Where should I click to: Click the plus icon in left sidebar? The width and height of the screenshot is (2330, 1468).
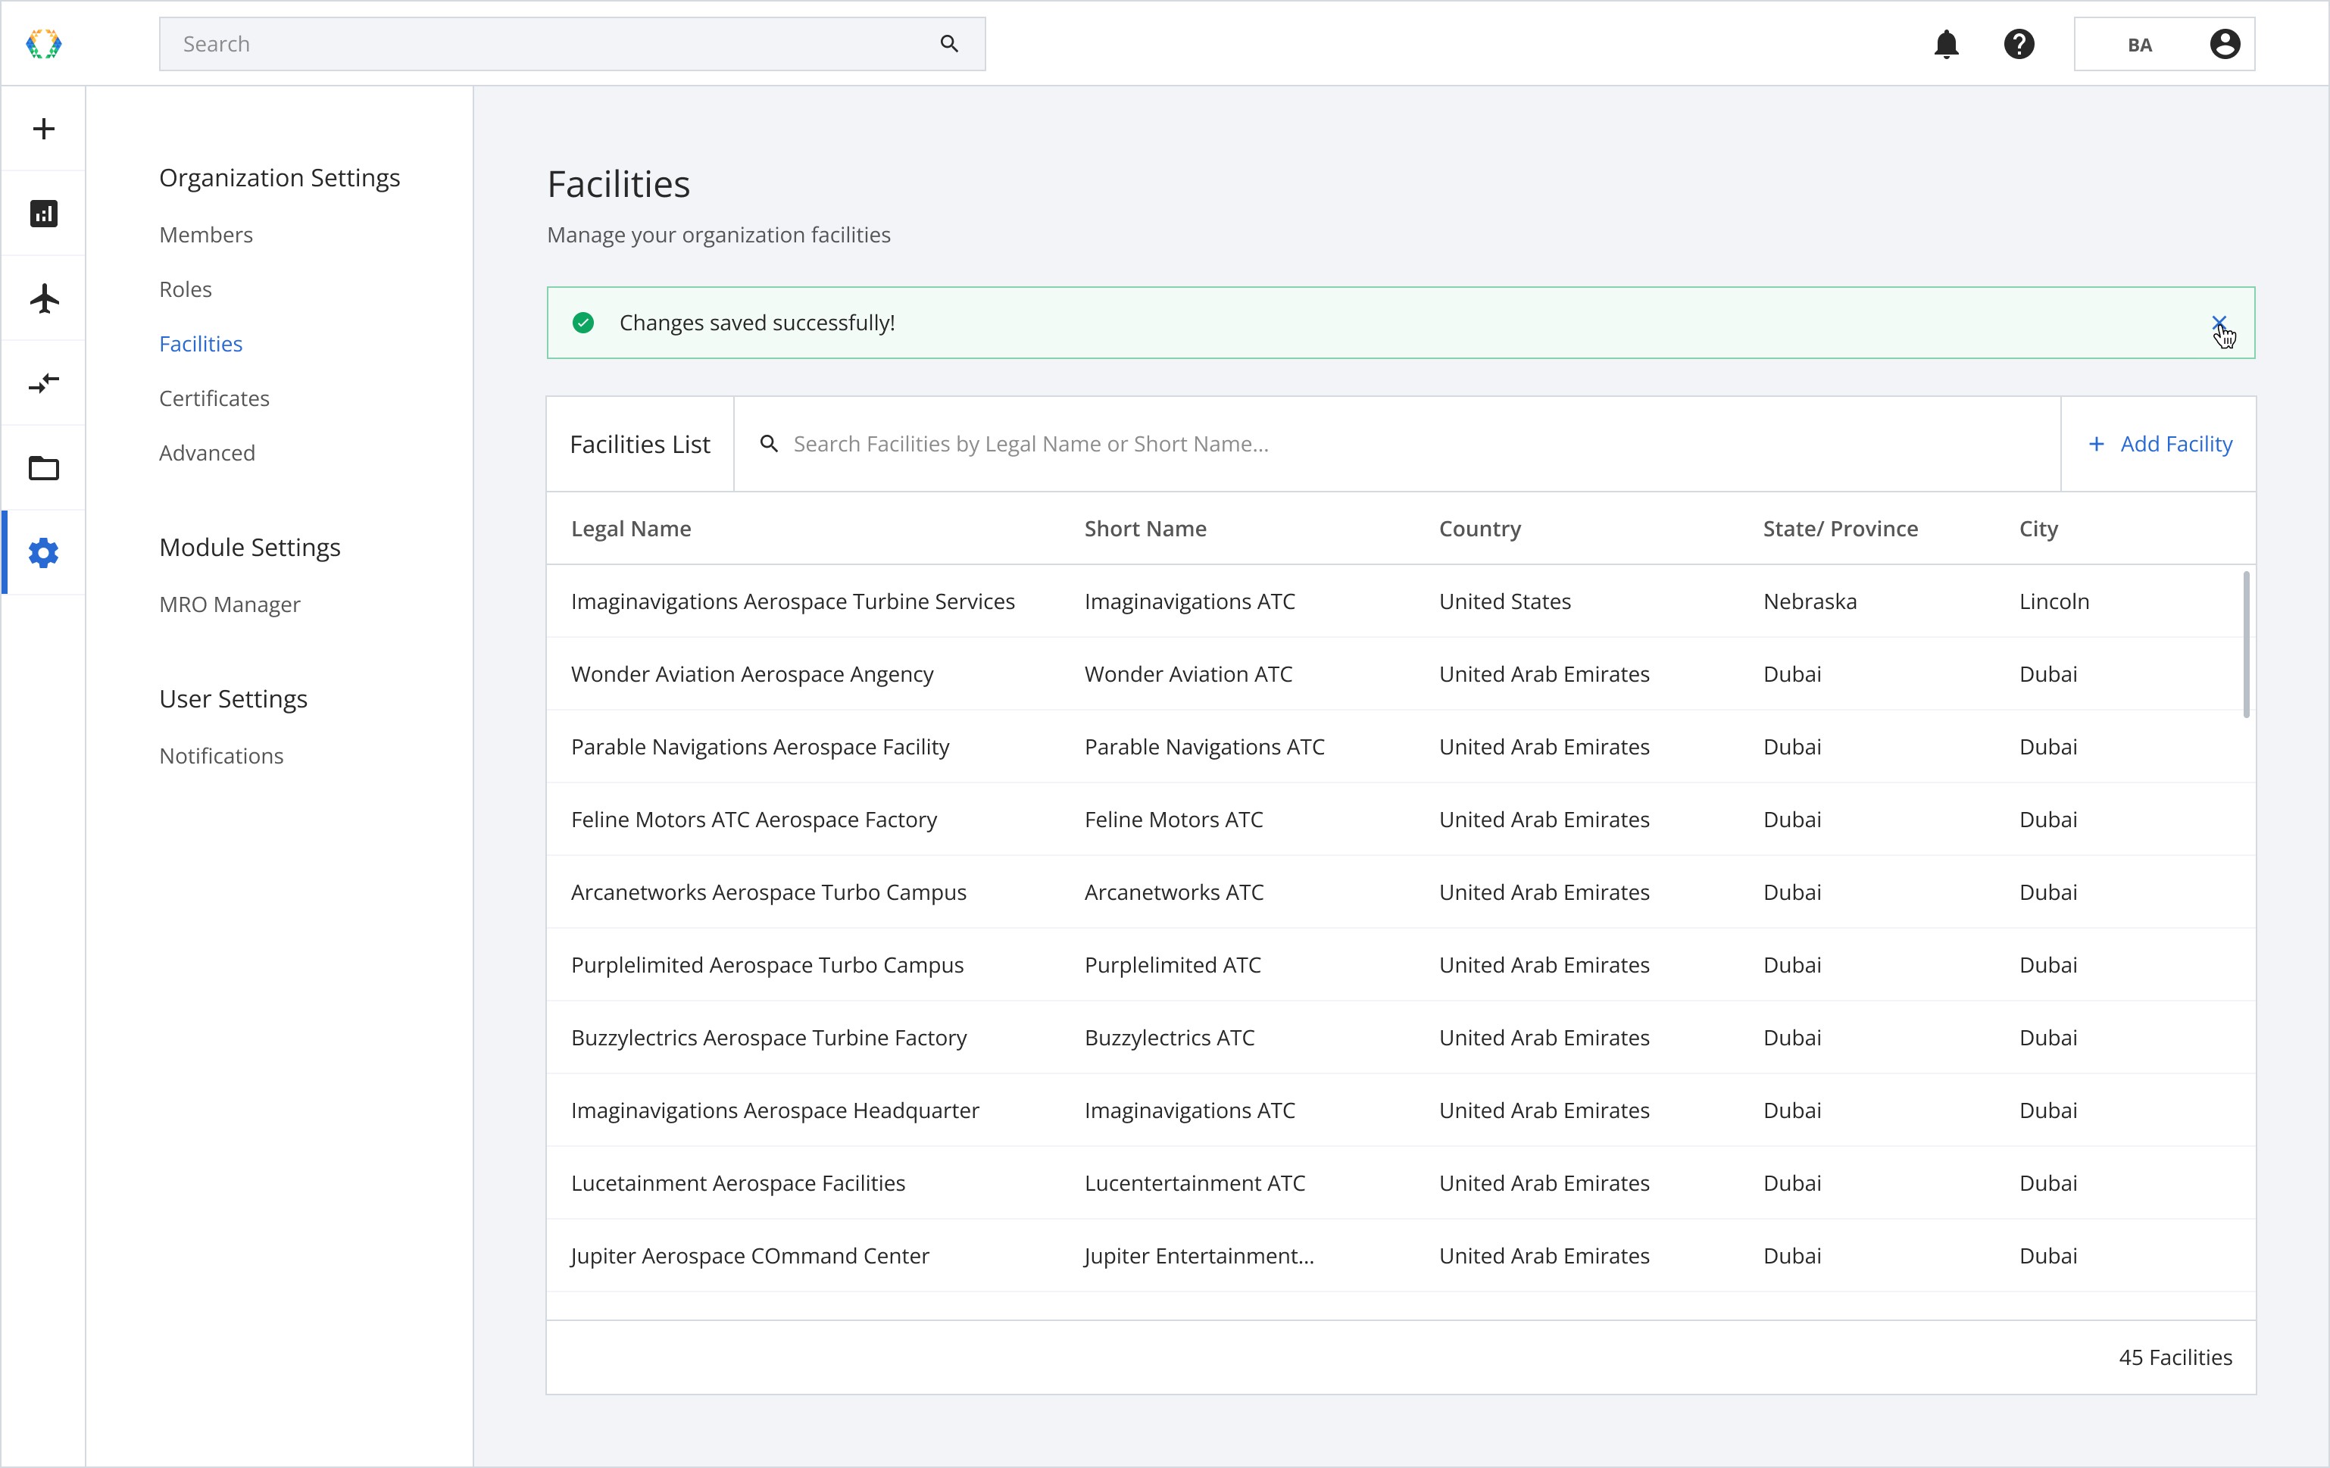(43, 129)
